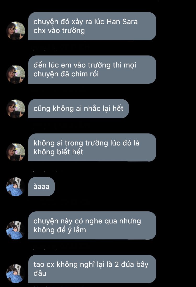196x287 pixels.
Task: Select the bubble 'đến lúc em vào trường'
Action: 92,70
